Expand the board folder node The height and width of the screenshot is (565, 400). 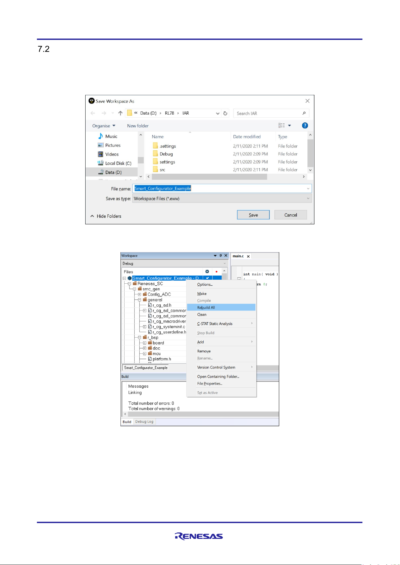point(145,343)
